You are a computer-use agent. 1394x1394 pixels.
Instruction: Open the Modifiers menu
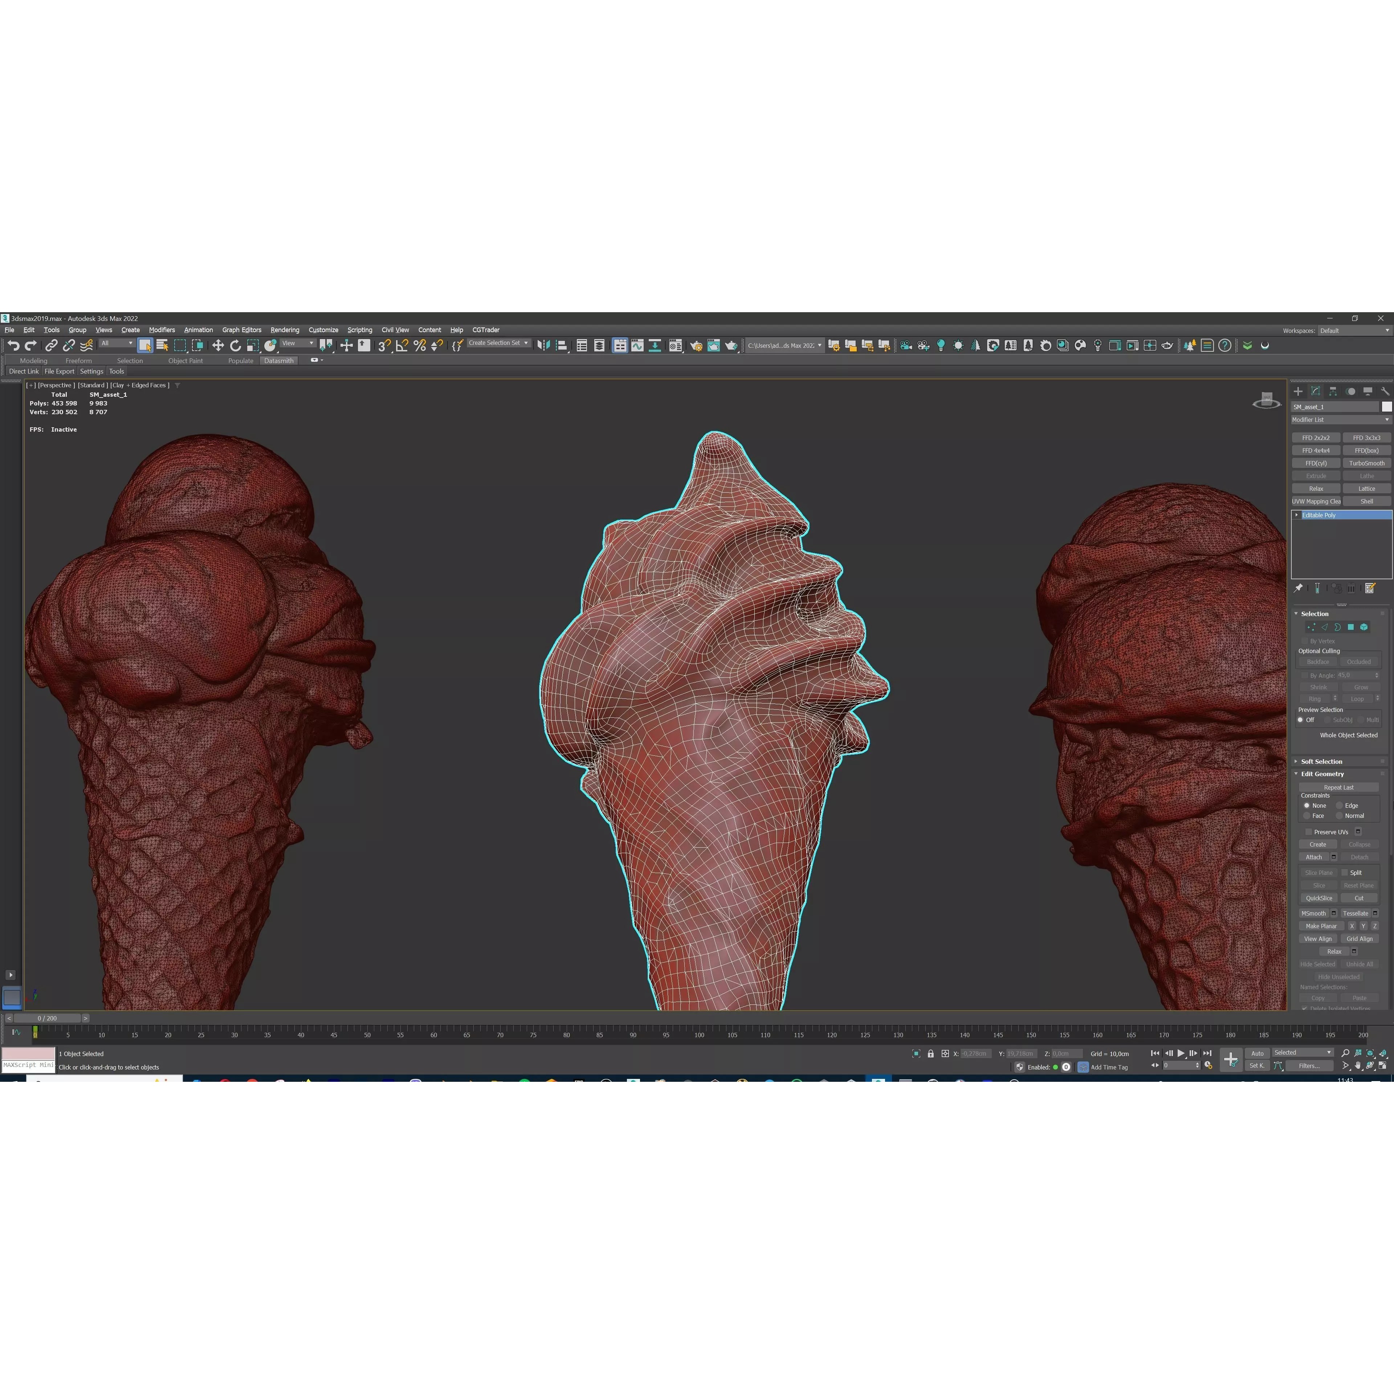pos(162,330)
